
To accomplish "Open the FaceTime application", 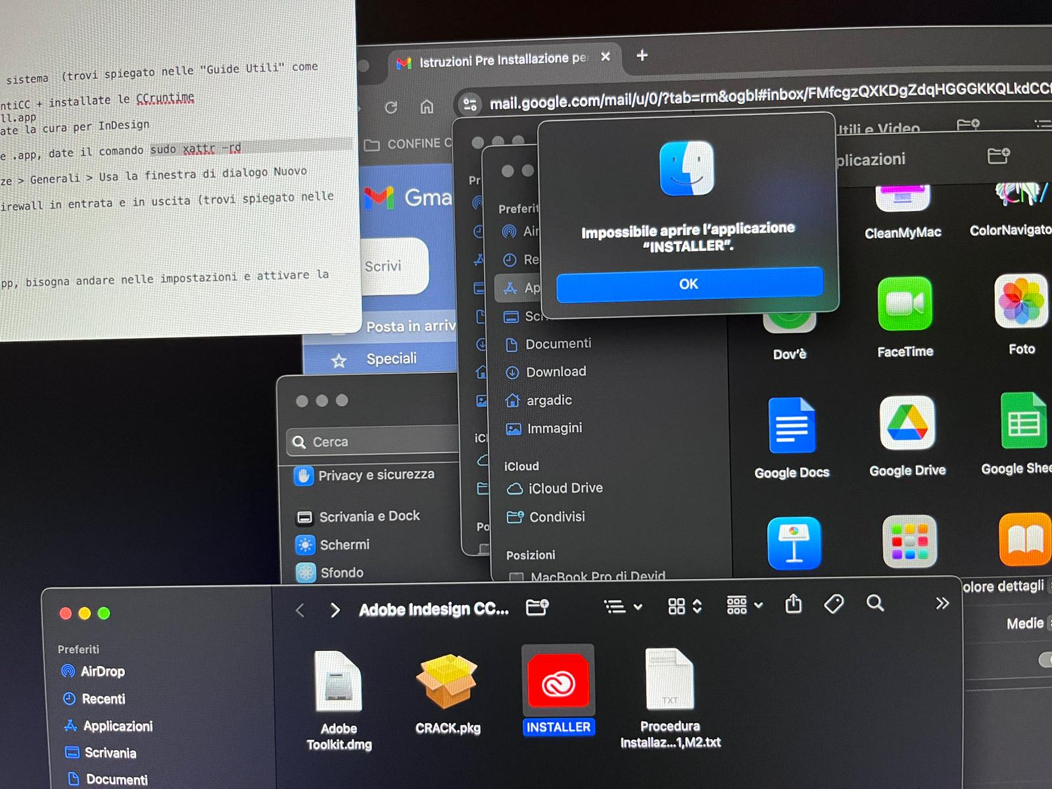I will [905, 304].
